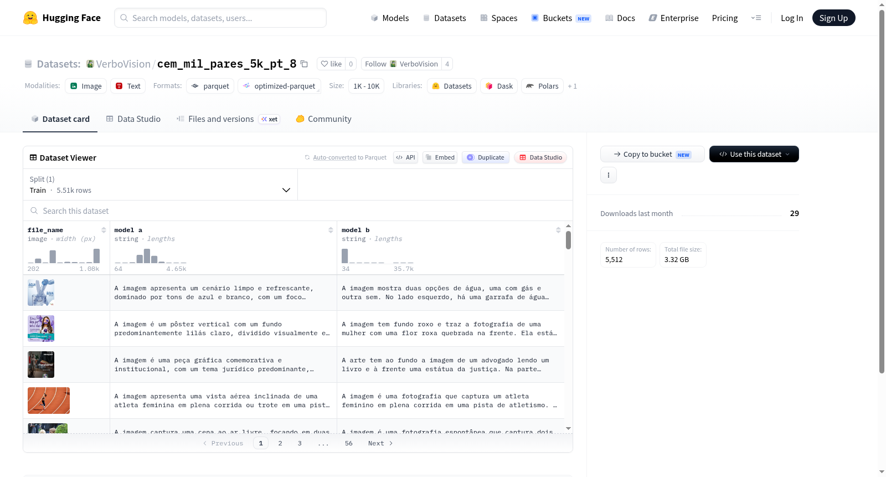The image size is (886, 477).
Task: Focus the Search this dataset field
Action: point(298,211)
